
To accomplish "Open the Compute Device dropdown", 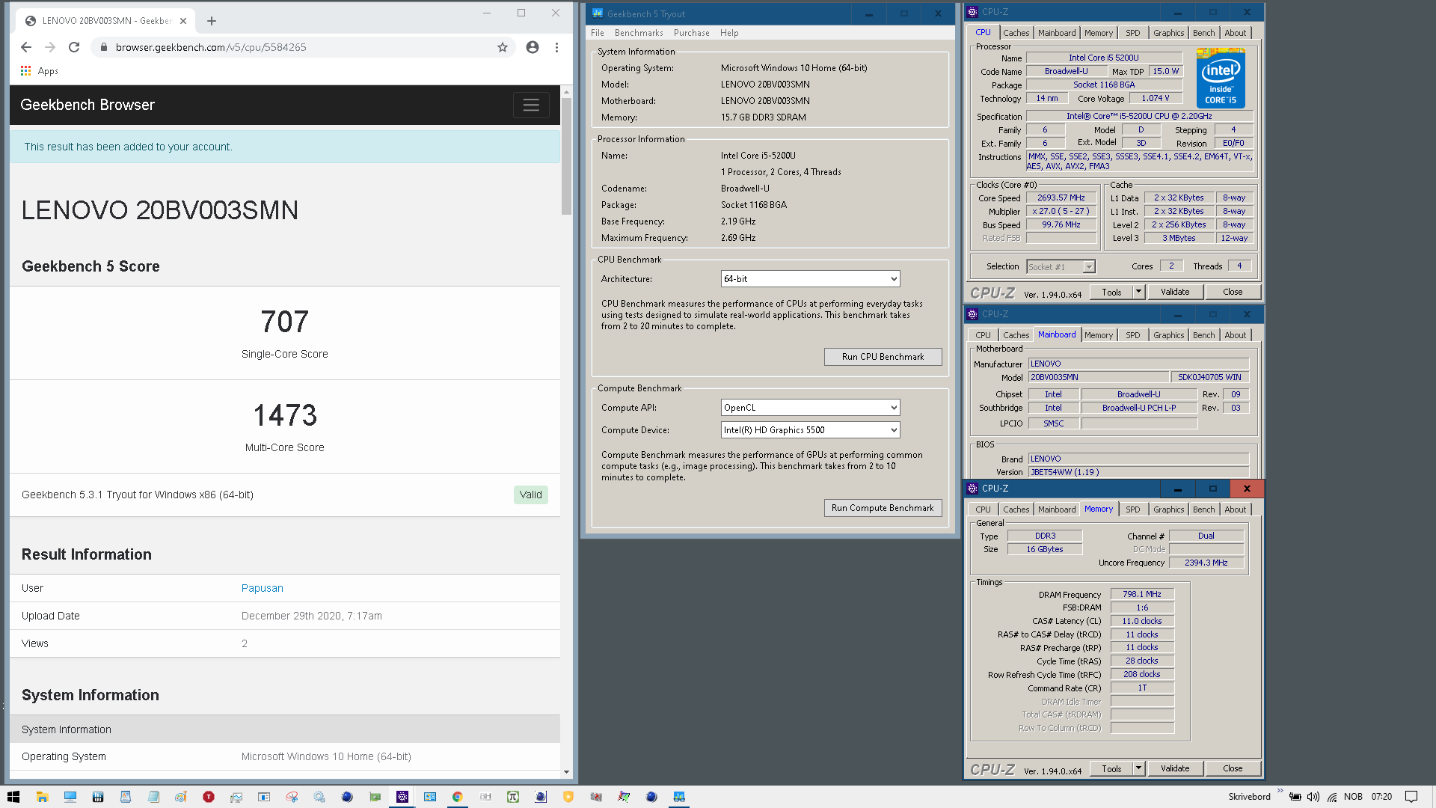I will pyautogui.click(x=810, y=430).
